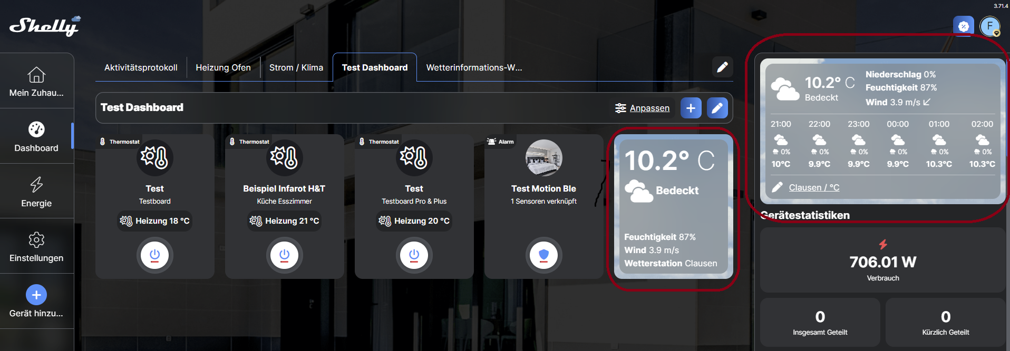
Task: Click the Anpassen link
Action: click(649, 108)
